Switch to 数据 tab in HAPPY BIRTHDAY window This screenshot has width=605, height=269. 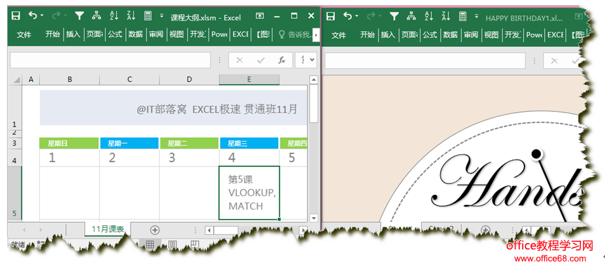(x=450, y=35)
